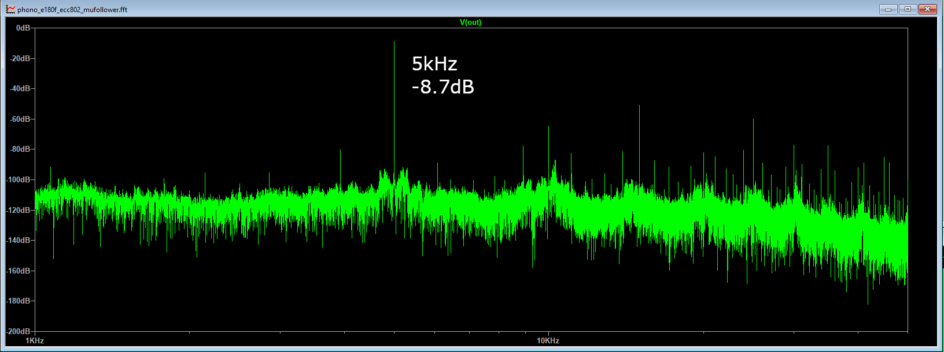
Task: Minimize the FFT plot window
Action: [888, 9]
